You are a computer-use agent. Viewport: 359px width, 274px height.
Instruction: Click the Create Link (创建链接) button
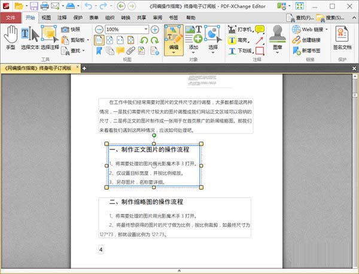(309, 39)
